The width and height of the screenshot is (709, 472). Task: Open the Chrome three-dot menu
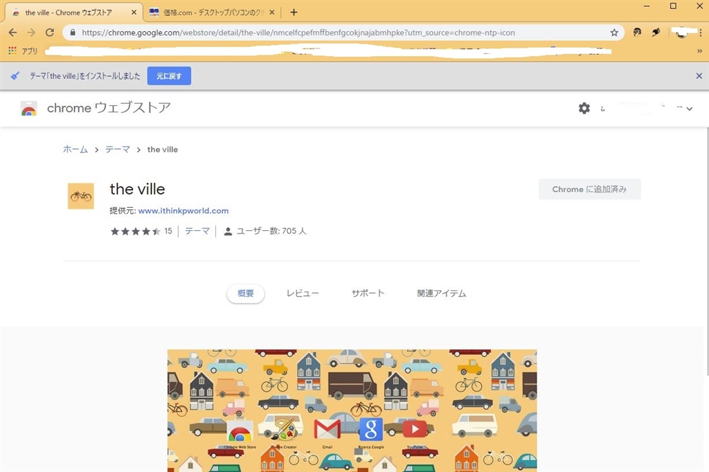click(701, 33)
